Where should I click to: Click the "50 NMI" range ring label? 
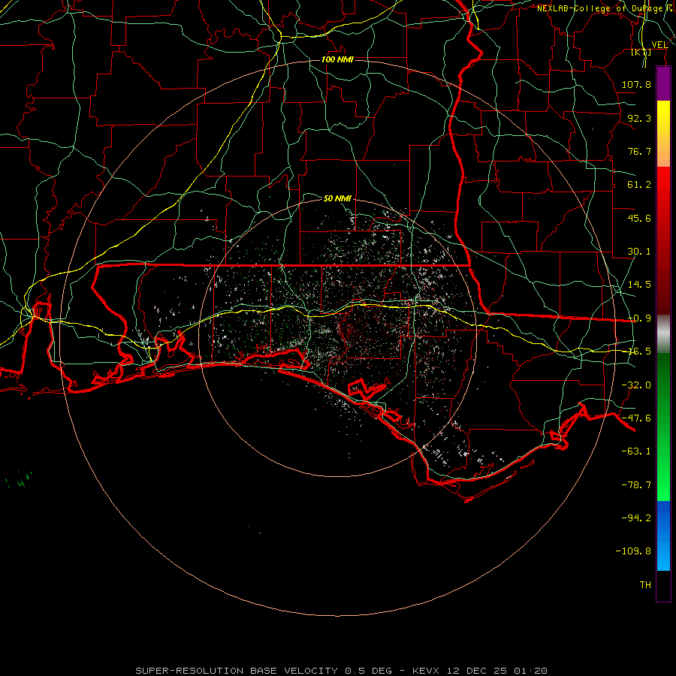coord(337,198)
